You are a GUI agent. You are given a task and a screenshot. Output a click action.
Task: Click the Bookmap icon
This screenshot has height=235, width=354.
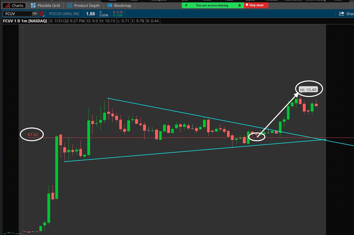pyautogui.click(x=109, y=5)
